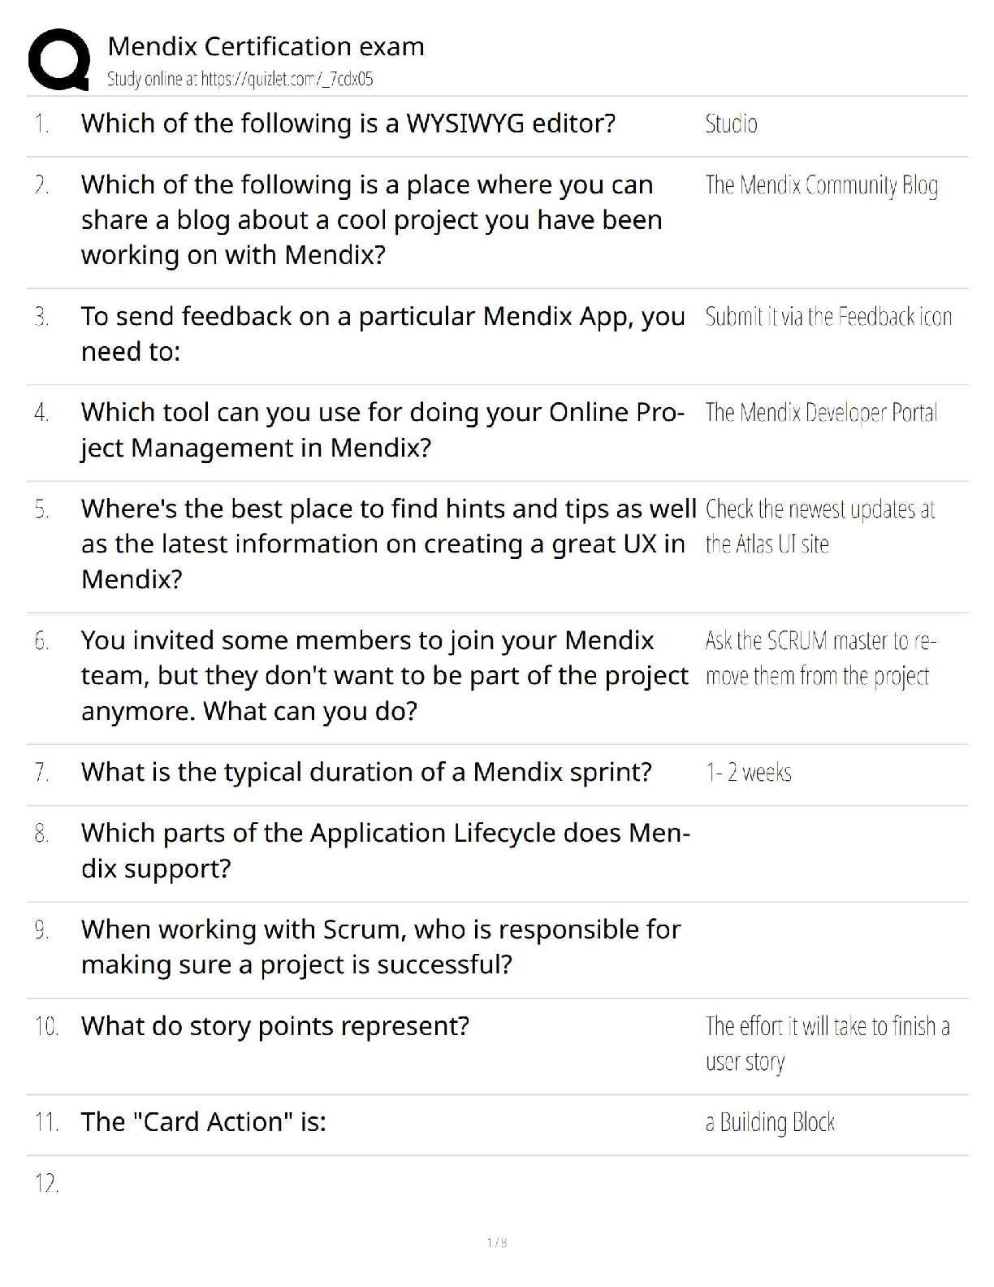The height and width of the screenshot is (1287, 994).
Task: Select the 'Card Action' question text
Action: tap(203, 1122)
